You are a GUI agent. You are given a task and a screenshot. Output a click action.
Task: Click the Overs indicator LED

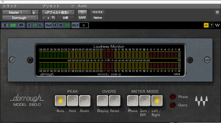[173, 105]
